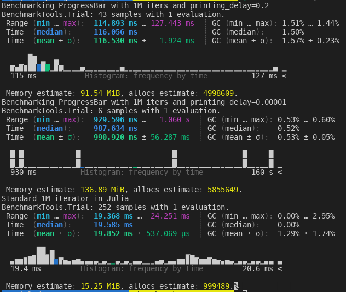The height and width of the screenshot is (292, 346).
Task: Click the deviation value 537.069 μs
Action: [168, 234]
